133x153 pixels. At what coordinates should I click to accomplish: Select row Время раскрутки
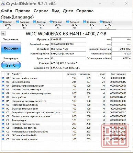tap(64, 82)
